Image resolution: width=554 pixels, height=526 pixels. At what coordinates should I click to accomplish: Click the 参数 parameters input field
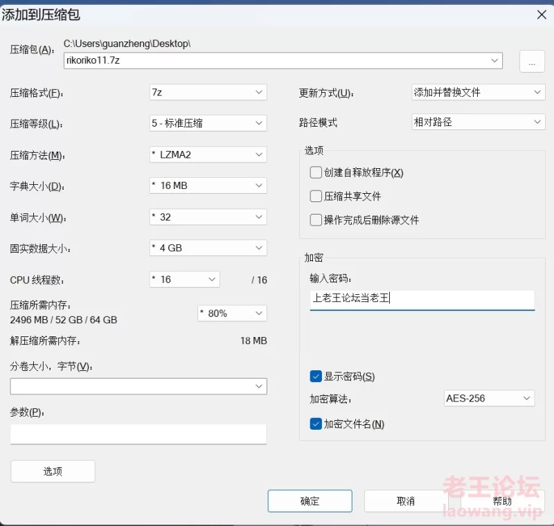click(x=138, y=434)
